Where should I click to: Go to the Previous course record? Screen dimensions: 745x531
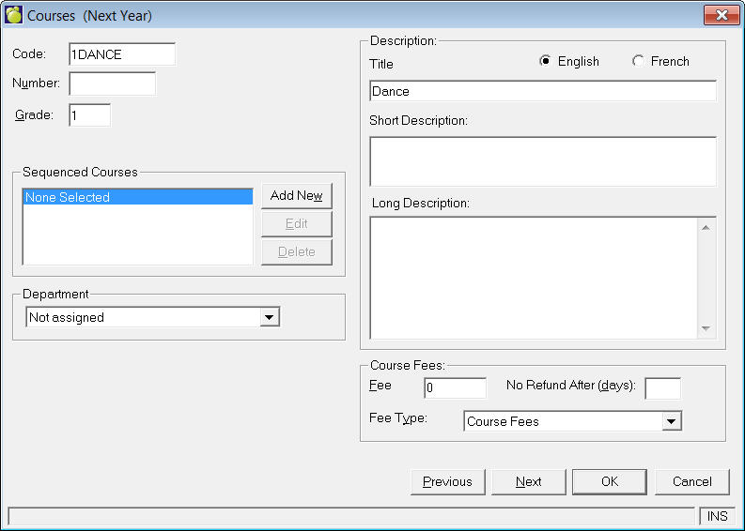point(447,481)
